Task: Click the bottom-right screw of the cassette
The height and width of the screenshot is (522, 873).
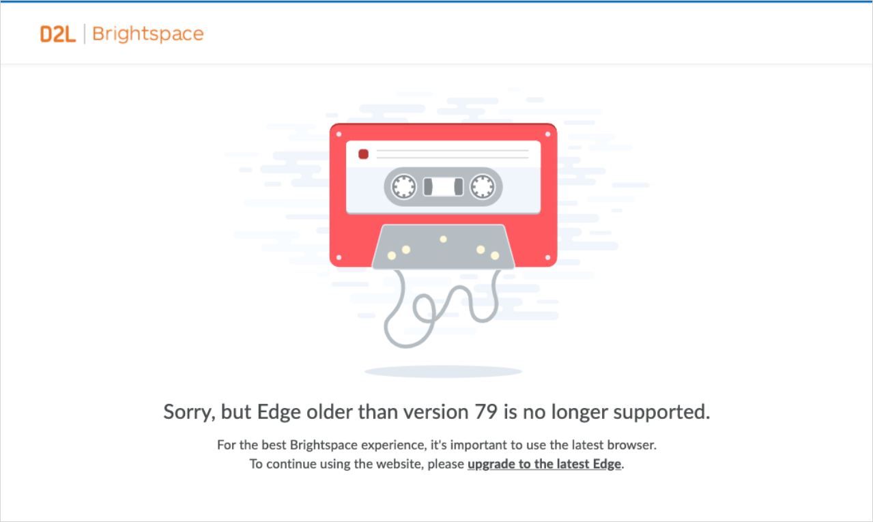Action: pyautogui.click(x=547, y=258)
